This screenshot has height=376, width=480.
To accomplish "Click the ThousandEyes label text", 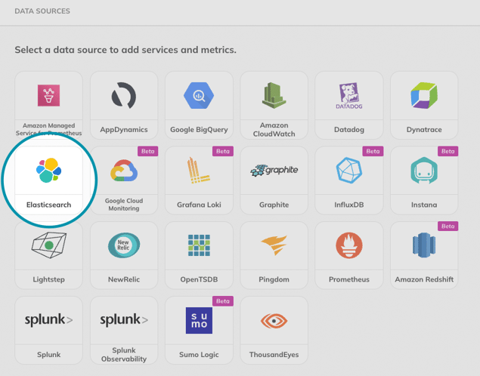I will (x=274, y=355).
